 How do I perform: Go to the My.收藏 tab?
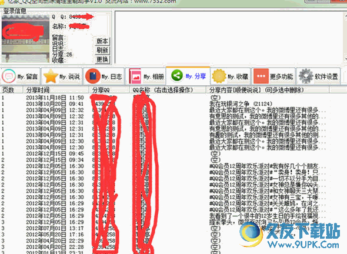point(230,76)
